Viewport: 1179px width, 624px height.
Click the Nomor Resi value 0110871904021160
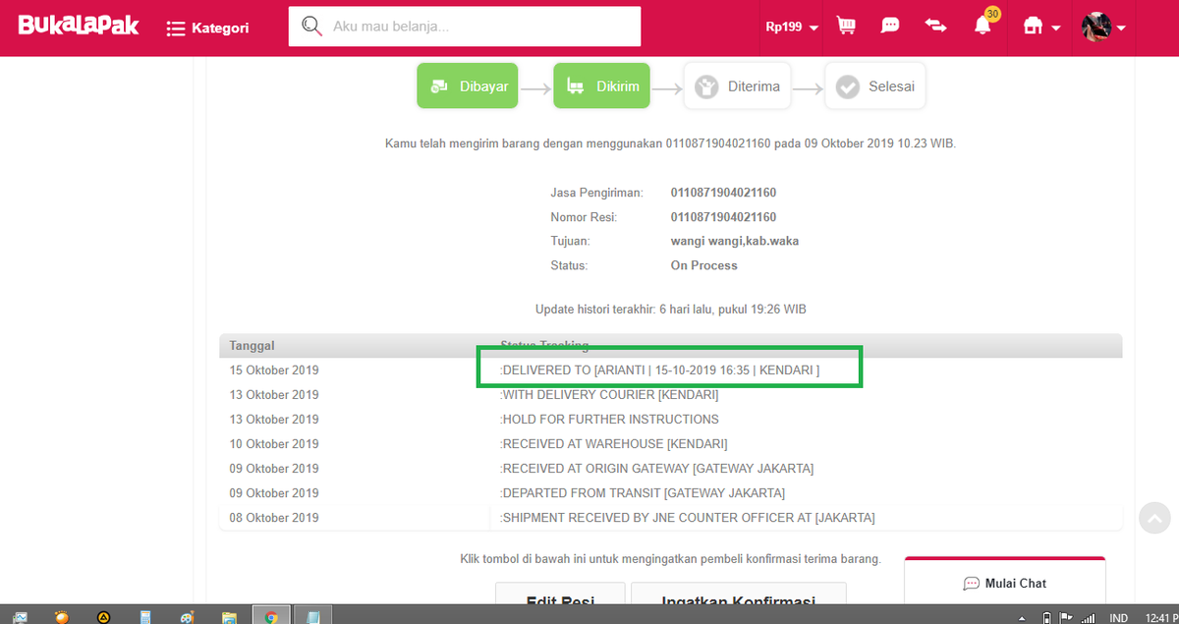pos(723,217)
